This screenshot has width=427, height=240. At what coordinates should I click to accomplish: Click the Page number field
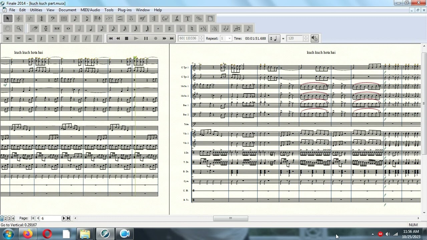[51, 218]
